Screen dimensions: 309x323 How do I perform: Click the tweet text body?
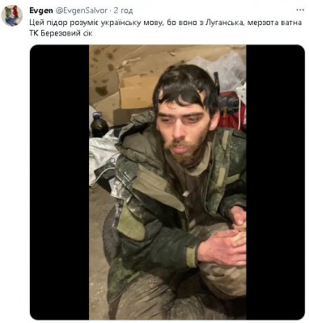coord(166,28)
